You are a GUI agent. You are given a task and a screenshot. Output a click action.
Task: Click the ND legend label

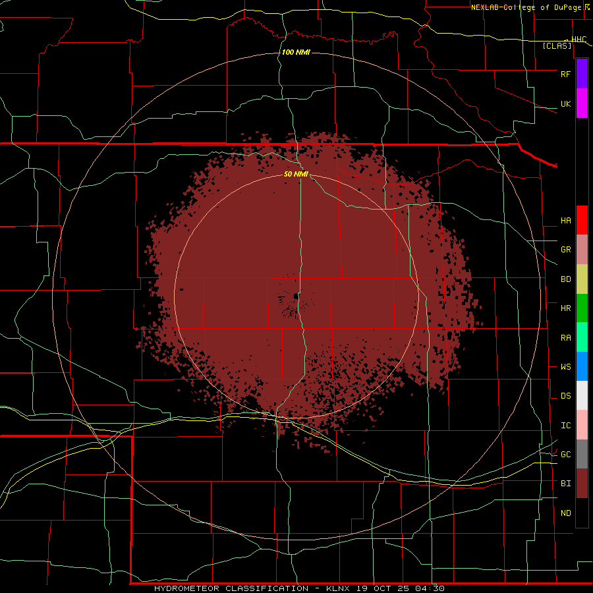point(565,513)
